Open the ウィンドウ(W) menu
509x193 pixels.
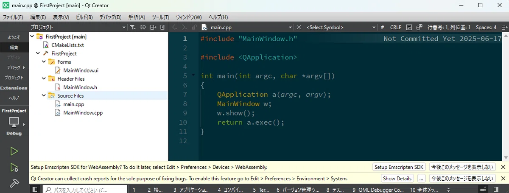[x=189, y=17]
